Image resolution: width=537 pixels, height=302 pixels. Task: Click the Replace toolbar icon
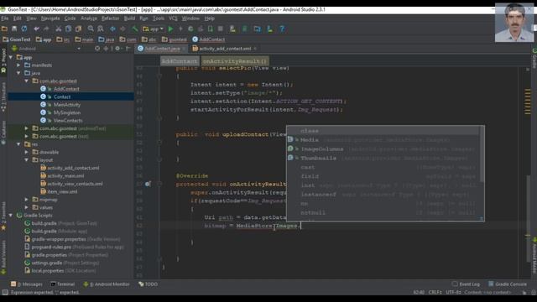click(x=101, y=29)
